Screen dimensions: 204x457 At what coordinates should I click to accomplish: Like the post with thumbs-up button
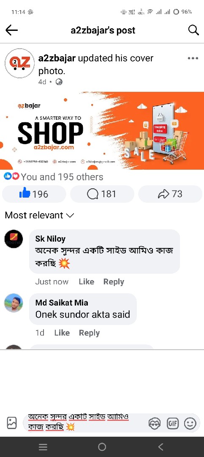(x=34, y=194)
